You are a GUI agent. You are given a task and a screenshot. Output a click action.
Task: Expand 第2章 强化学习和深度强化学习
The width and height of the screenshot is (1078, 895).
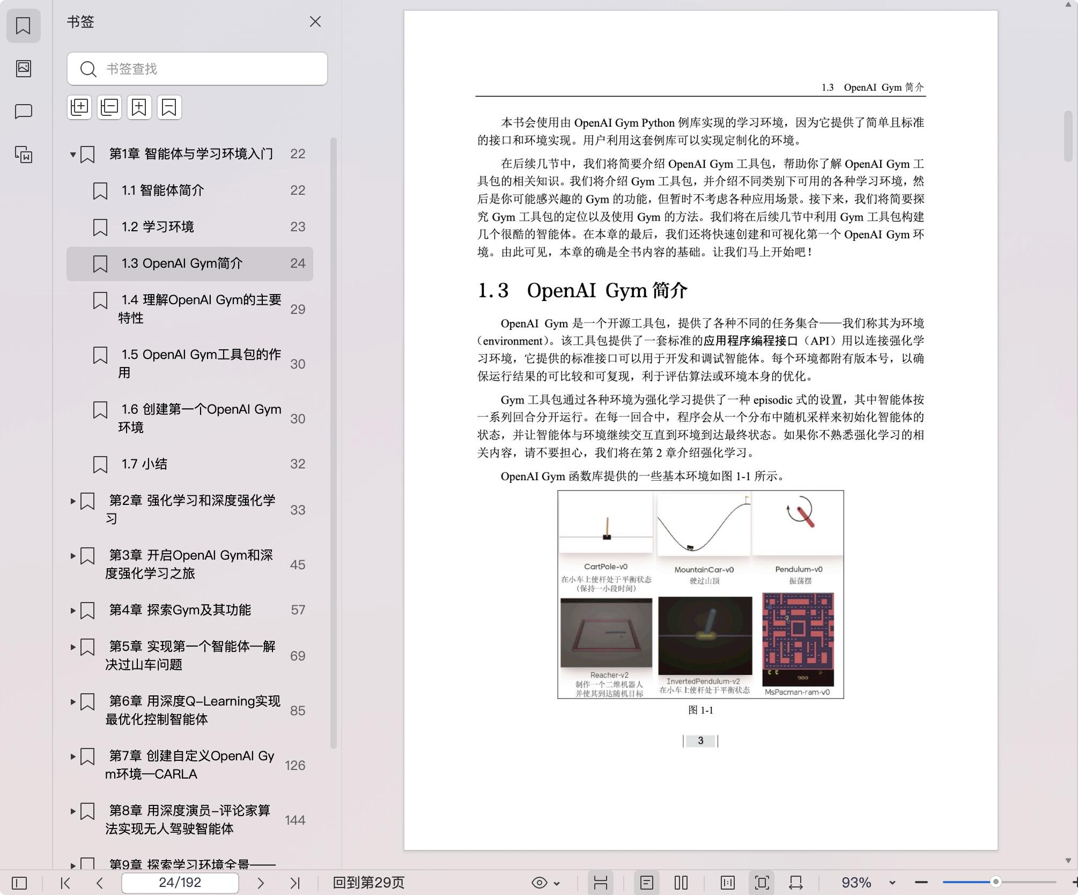72,501
